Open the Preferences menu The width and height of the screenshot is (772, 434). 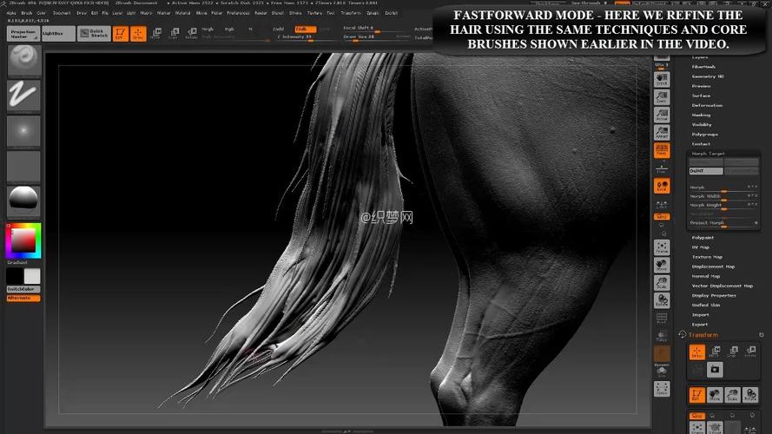point(238,13)
